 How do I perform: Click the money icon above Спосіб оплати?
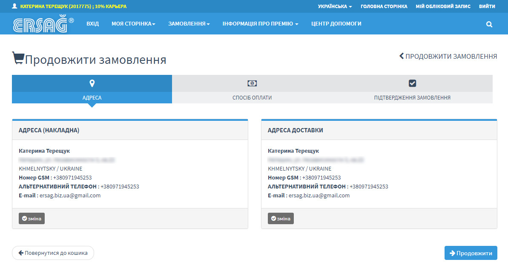[x=252, y=83]
